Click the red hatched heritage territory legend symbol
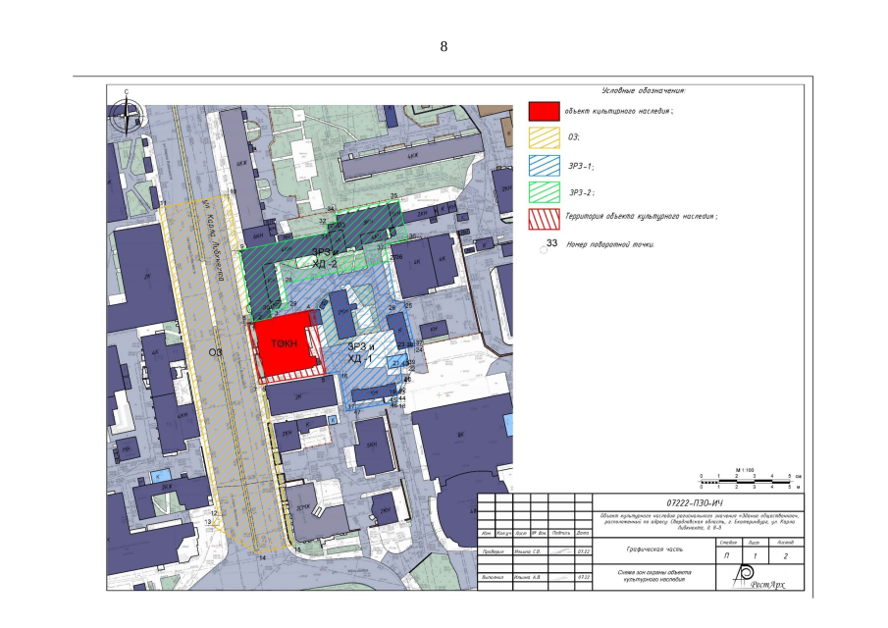 [544, 217]
